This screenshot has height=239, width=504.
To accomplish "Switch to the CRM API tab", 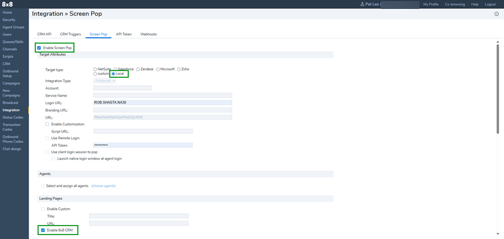I will click(44, 34).
